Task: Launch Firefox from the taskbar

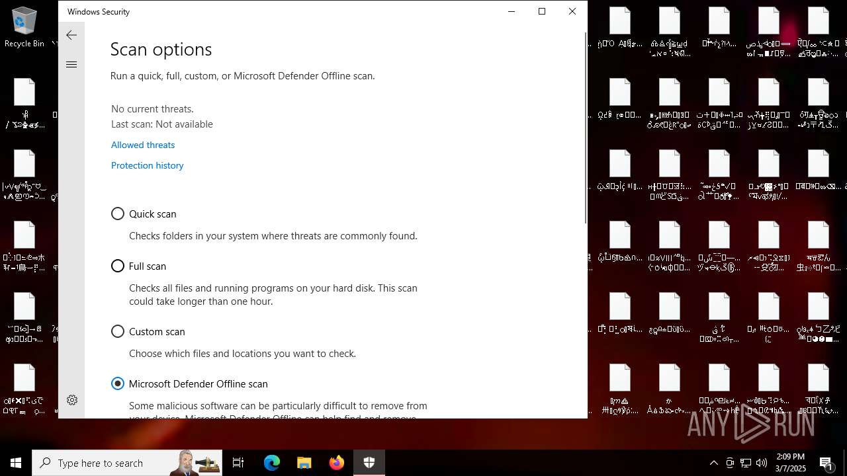Action: tap(337, 463)
